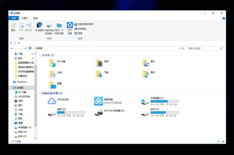The image size is (234, 155).
Task: Select 本地磁盘 (C:) drive in main pane
Action: pyautogui.click(x=160, y=101)
